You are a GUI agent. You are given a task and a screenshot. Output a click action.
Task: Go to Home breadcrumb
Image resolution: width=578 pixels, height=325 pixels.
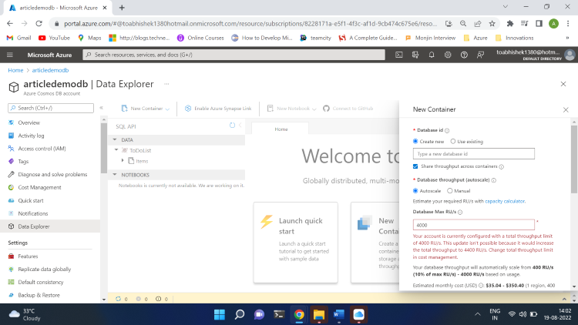click(15, 70)
